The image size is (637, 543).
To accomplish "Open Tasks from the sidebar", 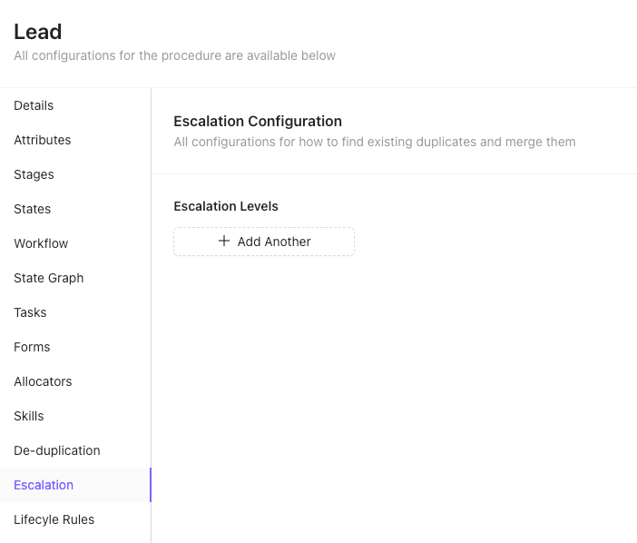I will (x=75, y=312).
